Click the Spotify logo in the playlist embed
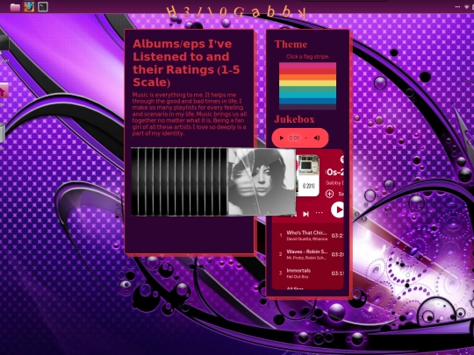 coord(342,159)
